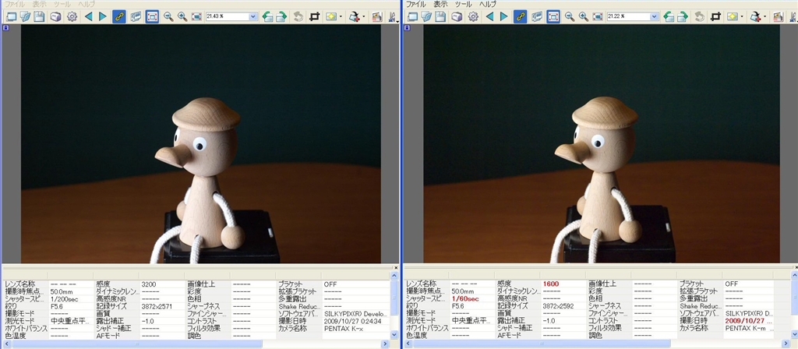Click the 3200 sensitivity value
This screenshot has height=349, width=798.
coord(148,284)
